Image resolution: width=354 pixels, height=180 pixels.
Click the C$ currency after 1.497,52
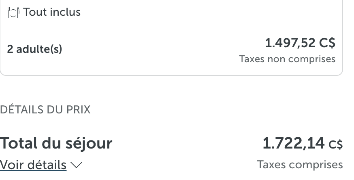[327, 43]
